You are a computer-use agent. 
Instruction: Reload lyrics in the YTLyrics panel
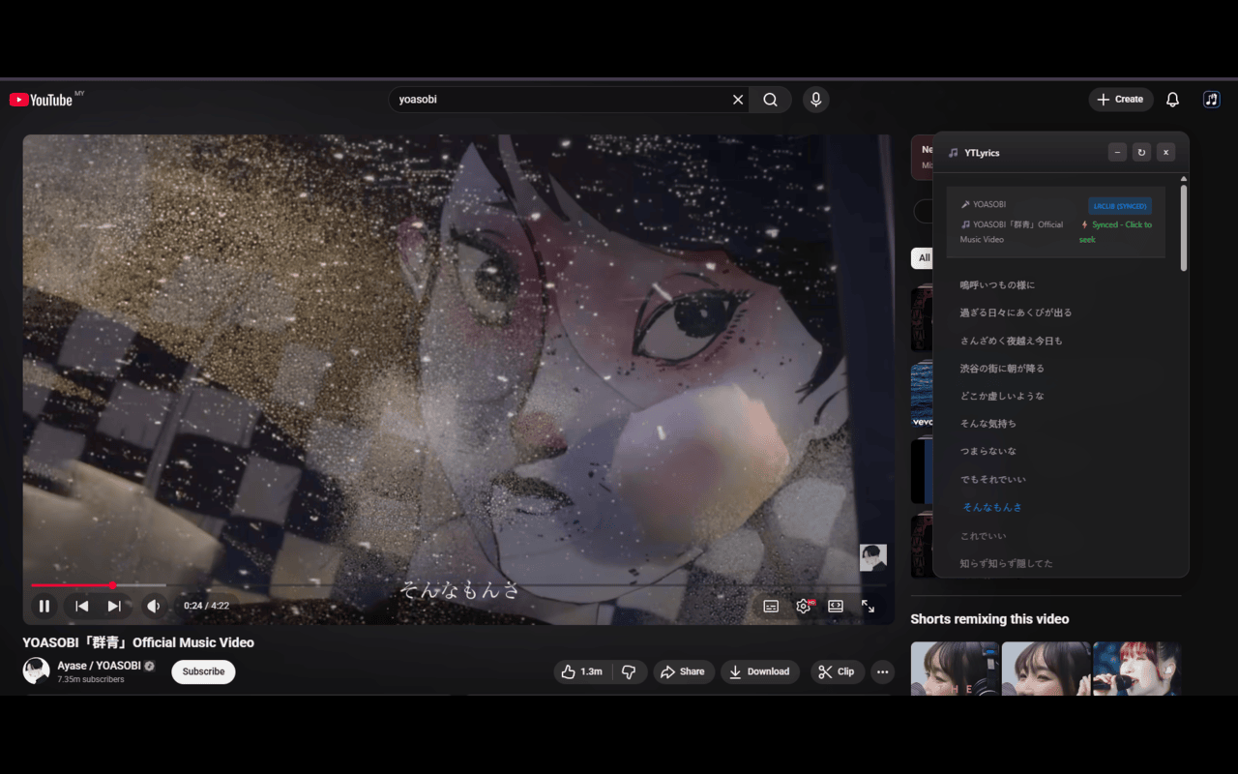coord(1141,152)
